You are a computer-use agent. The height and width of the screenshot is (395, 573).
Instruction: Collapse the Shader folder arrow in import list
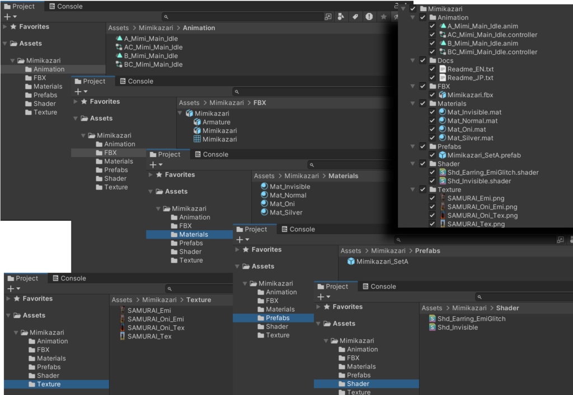[x=412, y=164]
